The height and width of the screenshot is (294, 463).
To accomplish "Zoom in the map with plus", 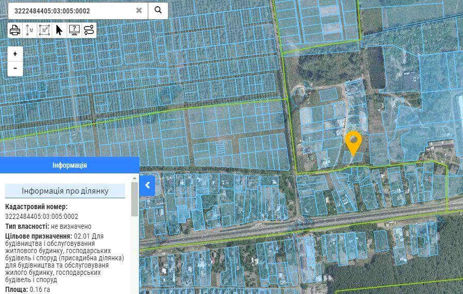I will [16, 54].
